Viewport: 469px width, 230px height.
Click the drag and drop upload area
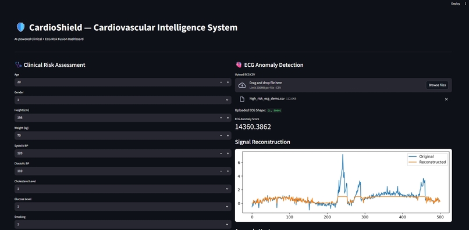[x=343, y=85]
